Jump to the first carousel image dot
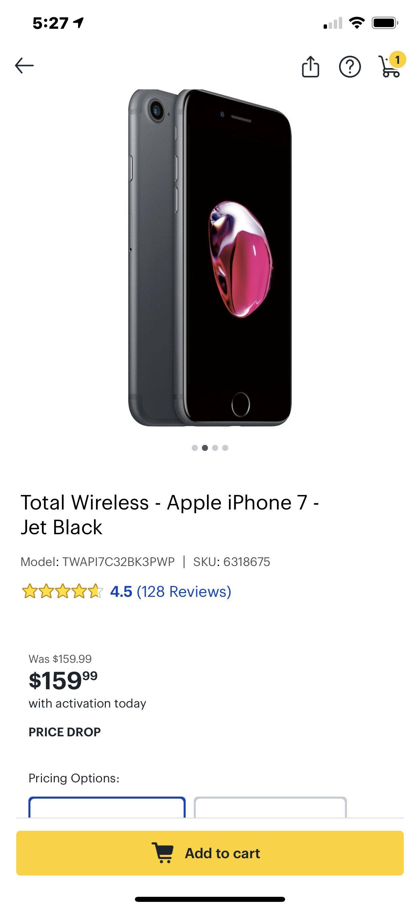Image resolution: width=420 pixels, height=910 pixels. 195,448
